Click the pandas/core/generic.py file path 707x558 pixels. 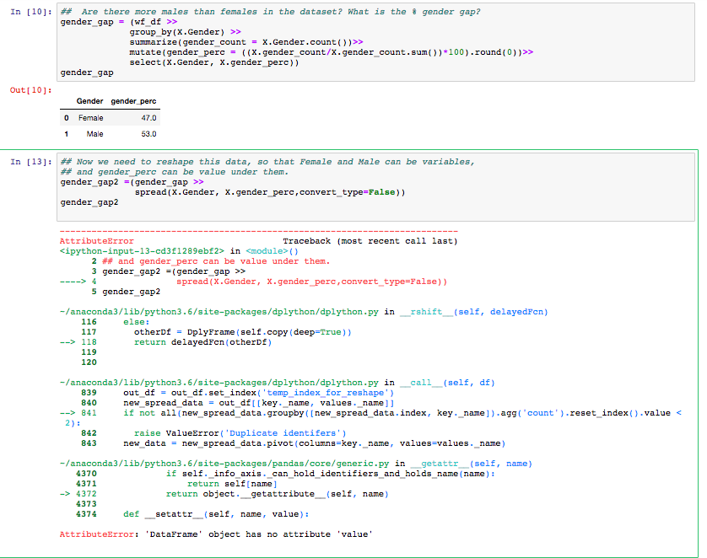click(x=224, y=464)
